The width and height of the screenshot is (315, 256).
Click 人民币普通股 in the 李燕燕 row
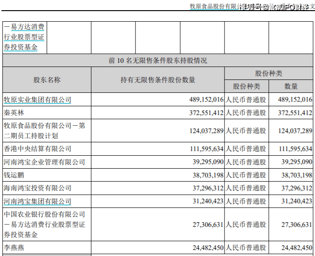[246, 248]
